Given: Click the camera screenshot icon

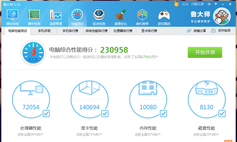Looking at the screenshot, I should [x=213, y=31].
